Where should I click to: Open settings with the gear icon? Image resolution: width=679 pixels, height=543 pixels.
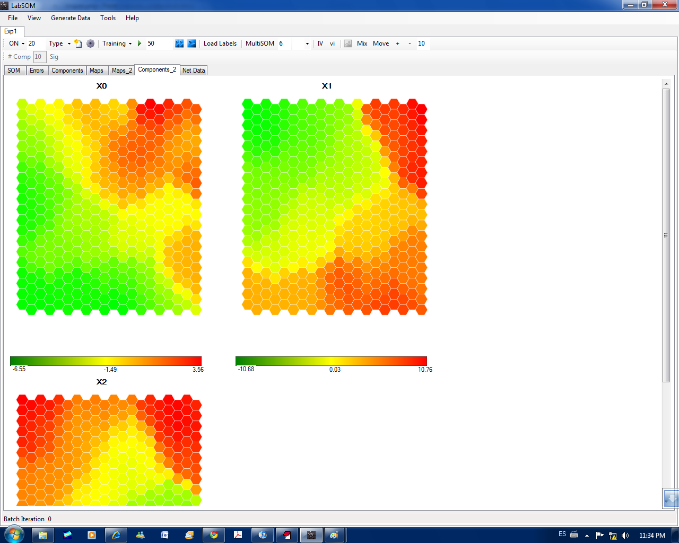90,43
